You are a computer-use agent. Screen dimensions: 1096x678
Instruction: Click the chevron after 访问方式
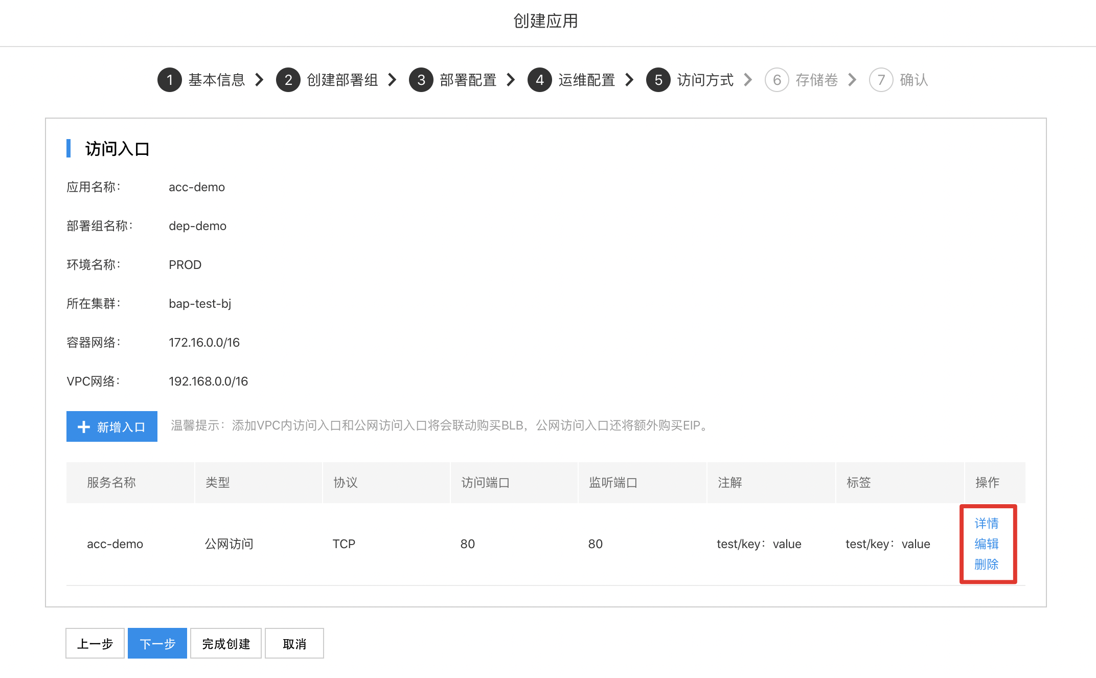[748, 80]
